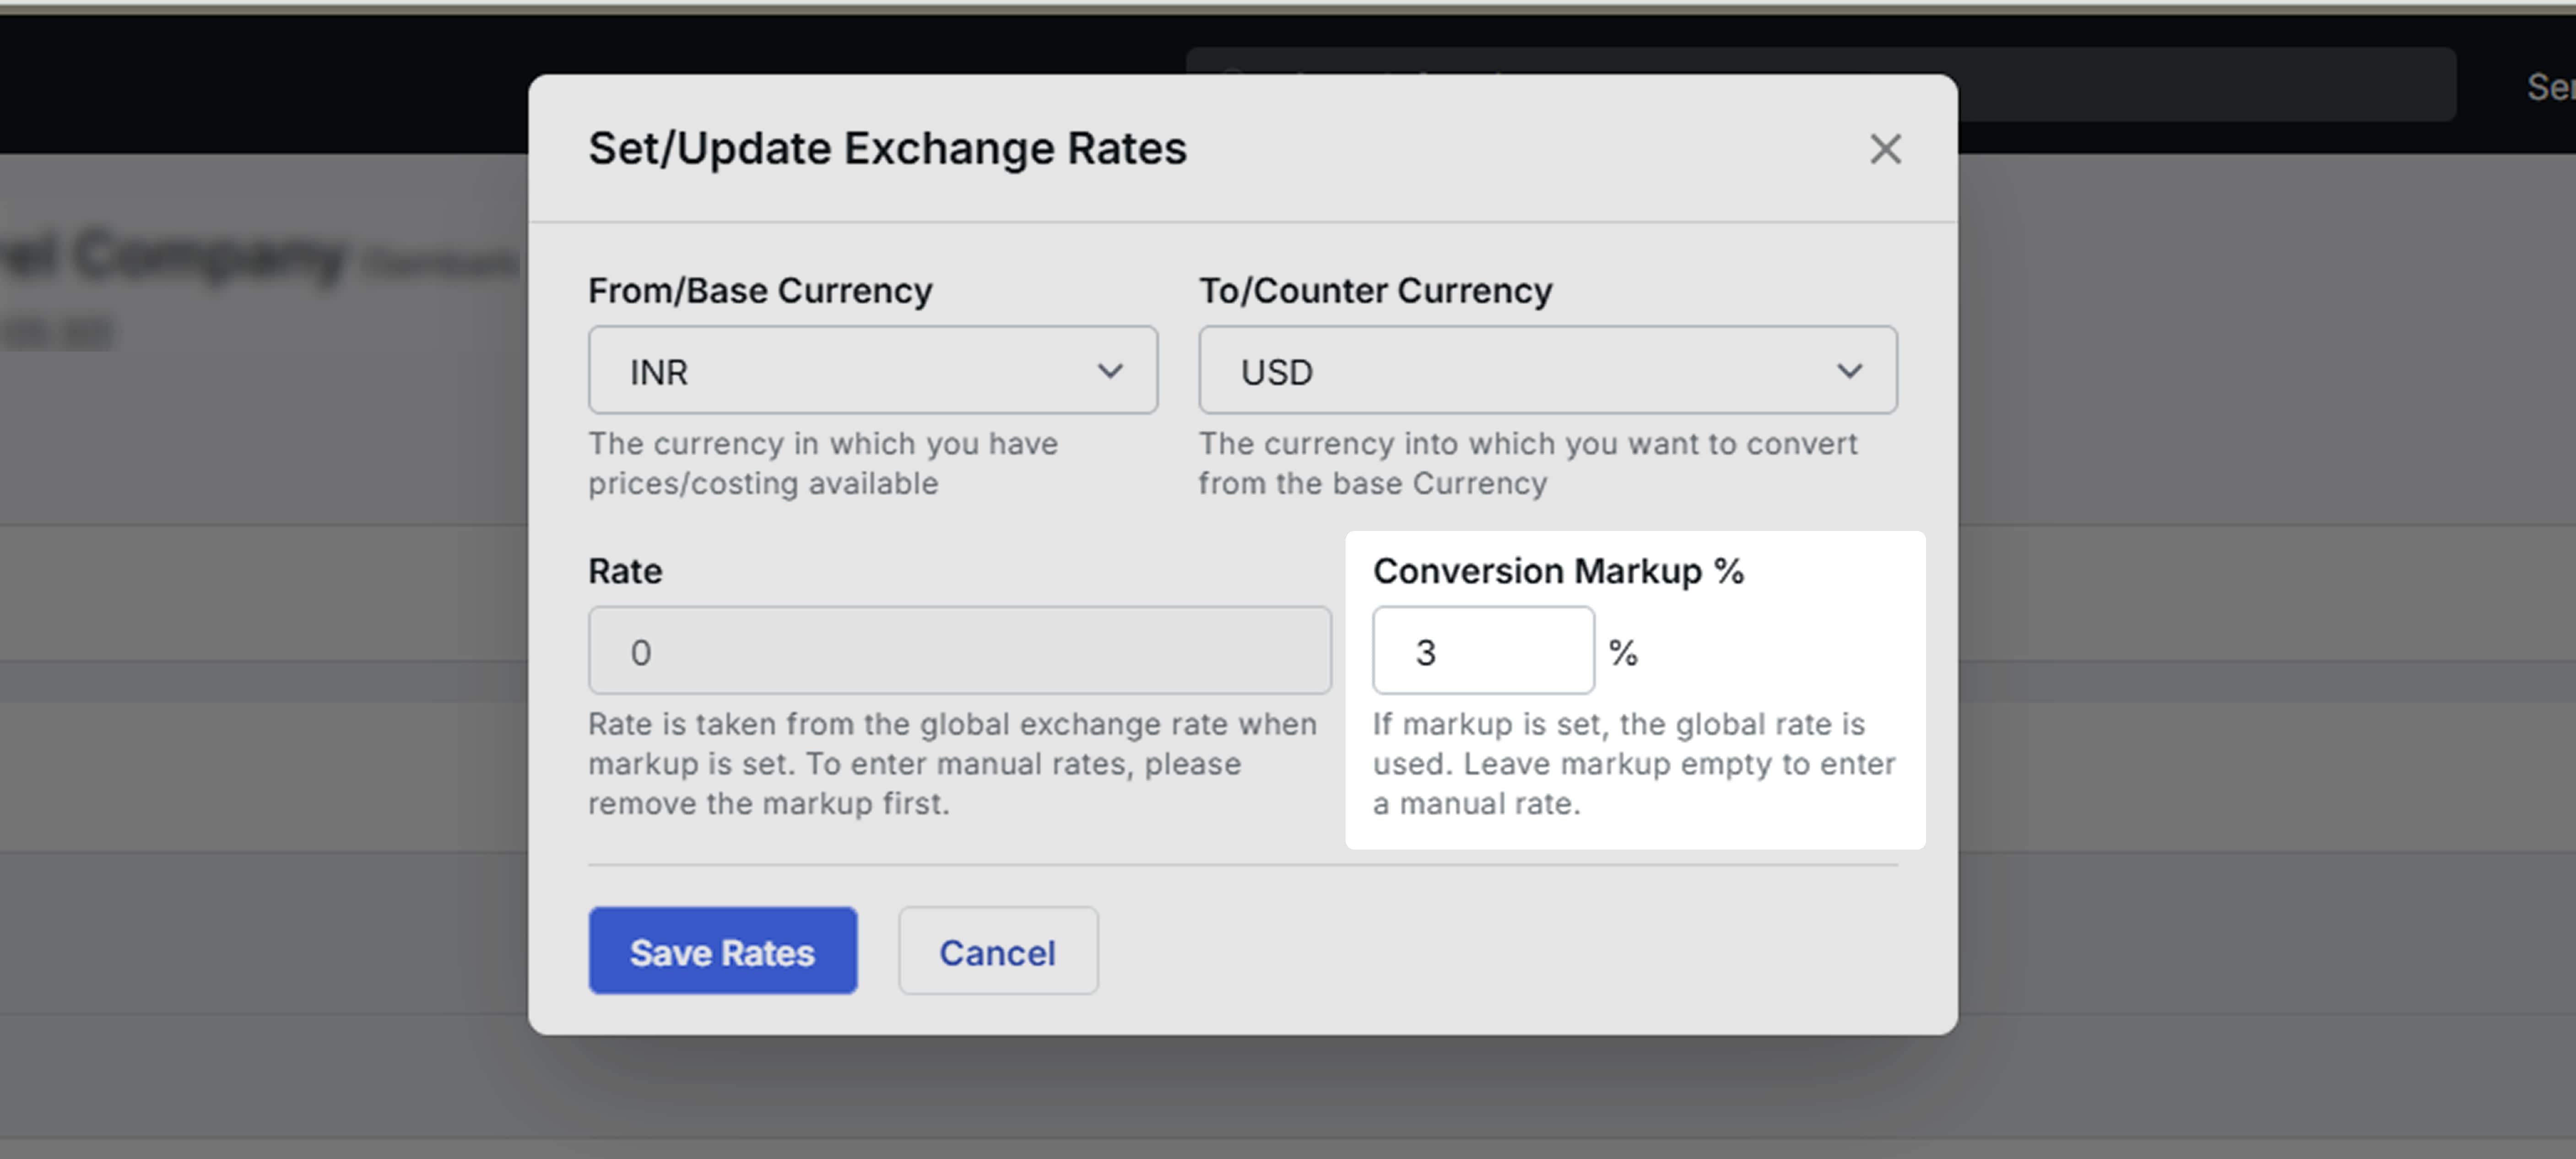Click the 'From/Base Currency' label
The width and height of the screenshot is (2576, 1159).
tap(760, 291)
